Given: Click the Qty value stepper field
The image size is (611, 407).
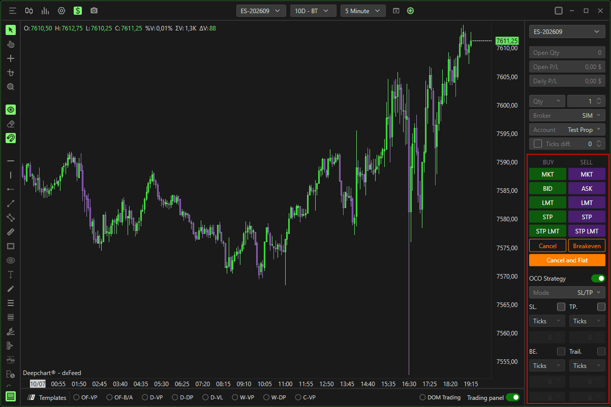Looking at the screenshot, I should [586, 101].
